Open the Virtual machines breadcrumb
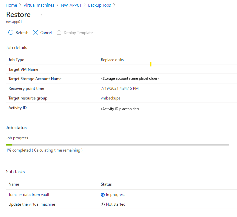 39,5
